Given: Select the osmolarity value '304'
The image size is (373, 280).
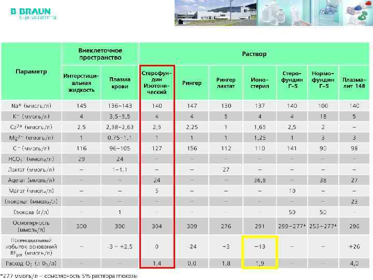Looking at the screenshot, I should tap(157, 226).
